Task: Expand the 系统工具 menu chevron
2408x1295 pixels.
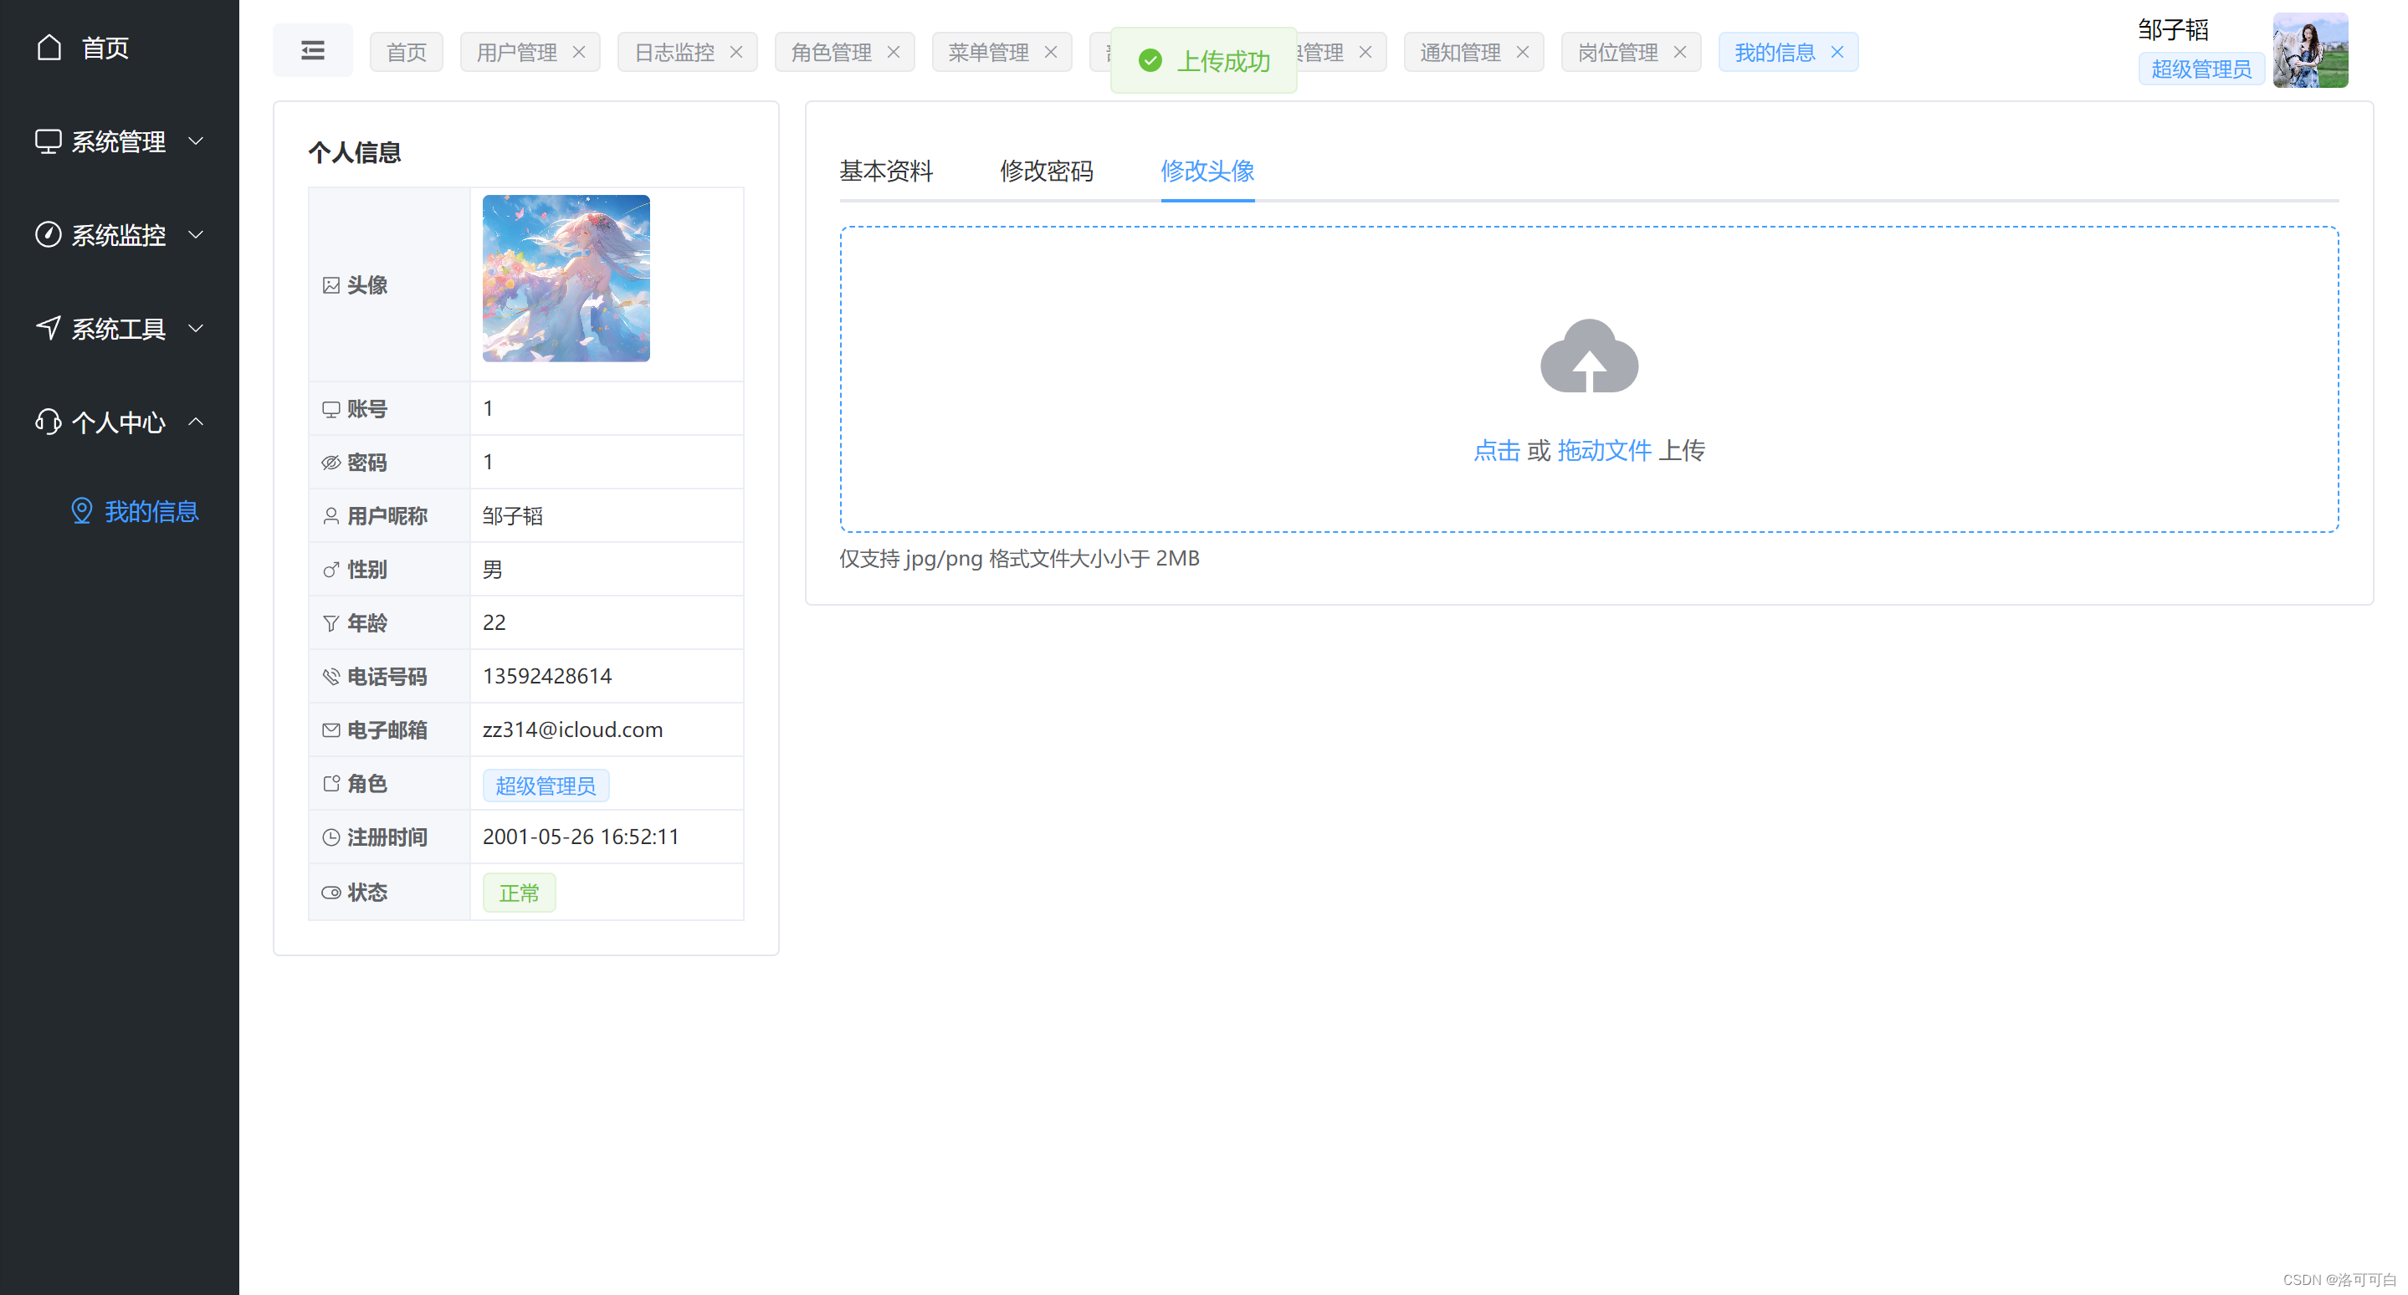Action: [x=197, y=328]
